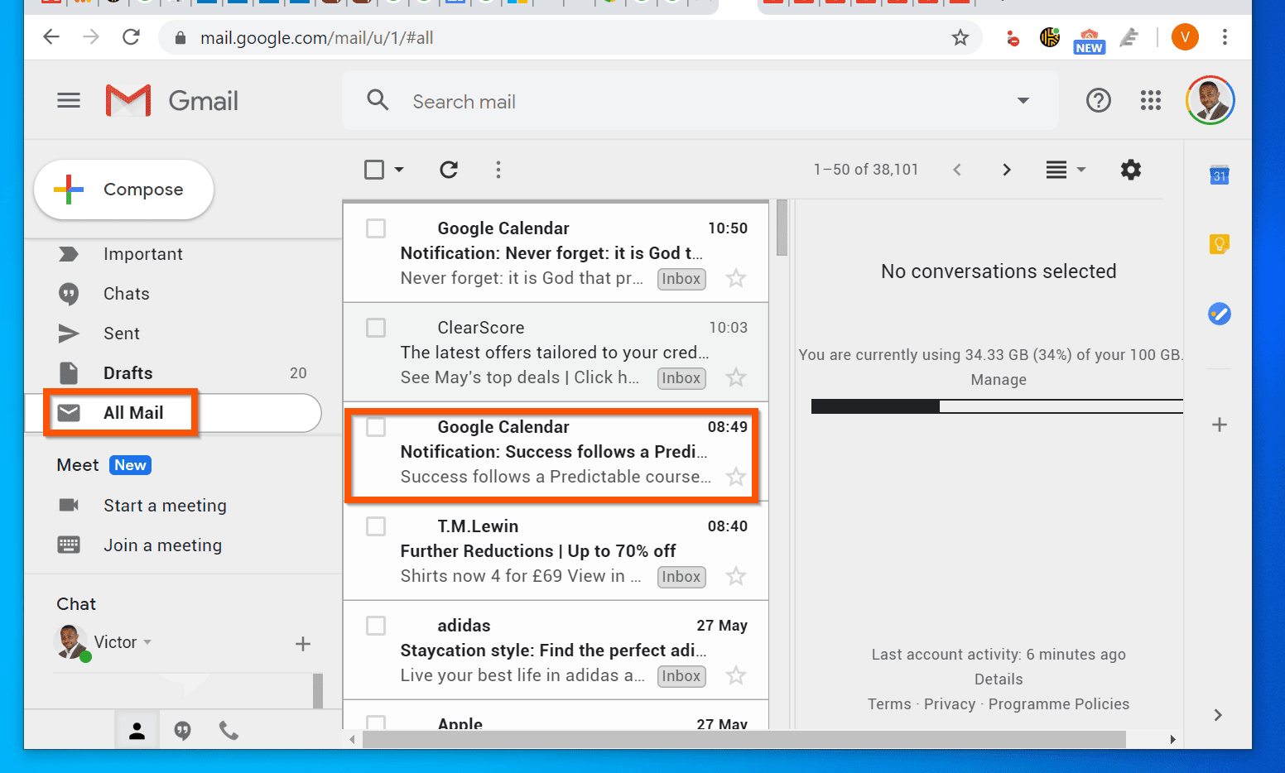This screenshot has height=773, width=1285.
Task: Select the T.M.Lewin email checkbox
Action: tap(375, 526)
